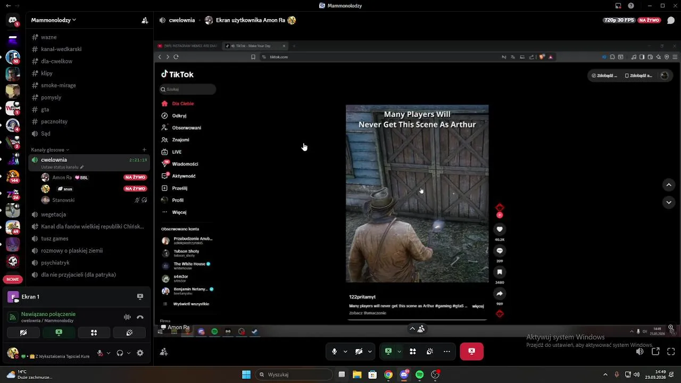Open 720p 30 FPS stream quality badge
681x383 pixels.
coord(619,20)
